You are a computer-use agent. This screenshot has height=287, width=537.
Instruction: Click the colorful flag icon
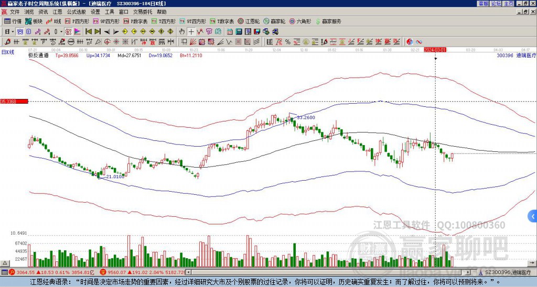(78, 32)
